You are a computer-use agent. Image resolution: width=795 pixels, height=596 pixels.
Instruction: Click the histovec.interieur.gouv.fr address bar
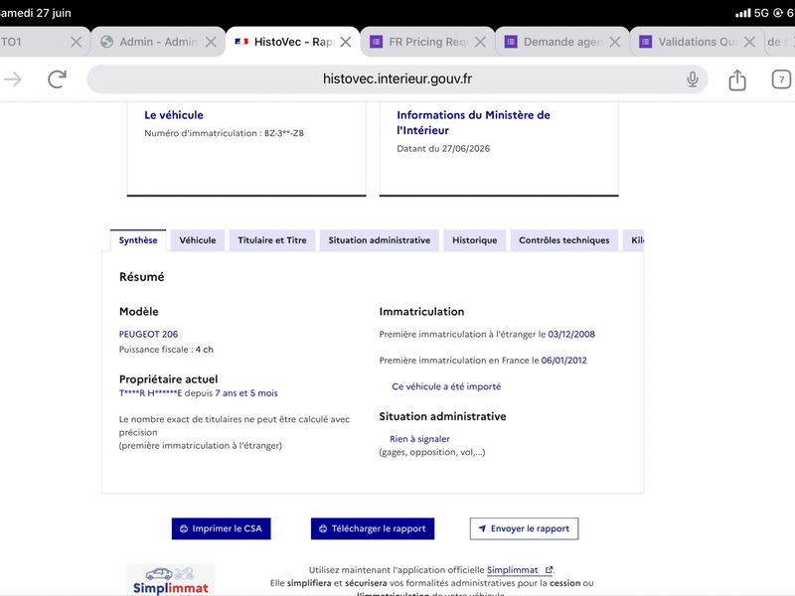pyautogui.click(x=397, y=79)
